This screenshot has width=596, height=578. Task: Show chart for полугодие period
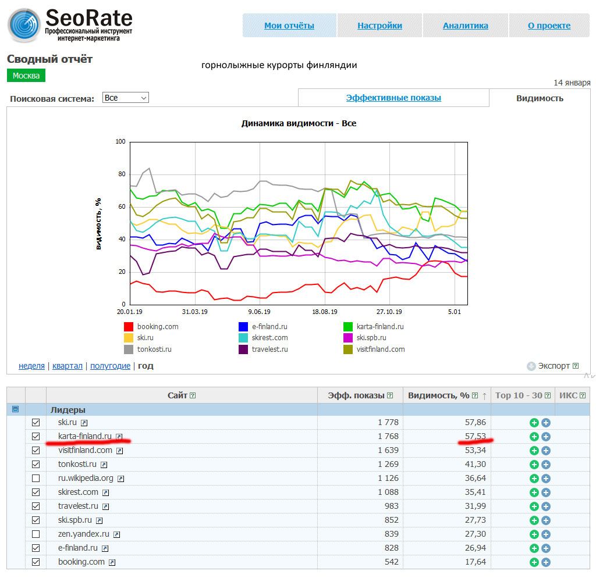[110, 366]
